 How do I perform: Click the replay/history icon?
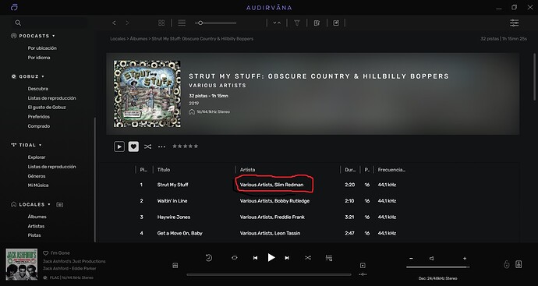pos(209,258)
